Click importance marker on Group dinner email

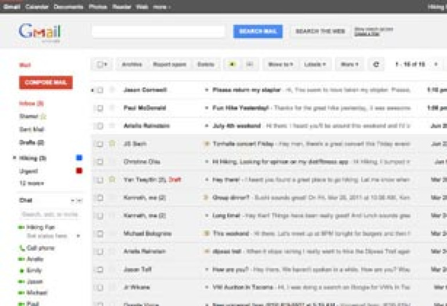(206, 197)
